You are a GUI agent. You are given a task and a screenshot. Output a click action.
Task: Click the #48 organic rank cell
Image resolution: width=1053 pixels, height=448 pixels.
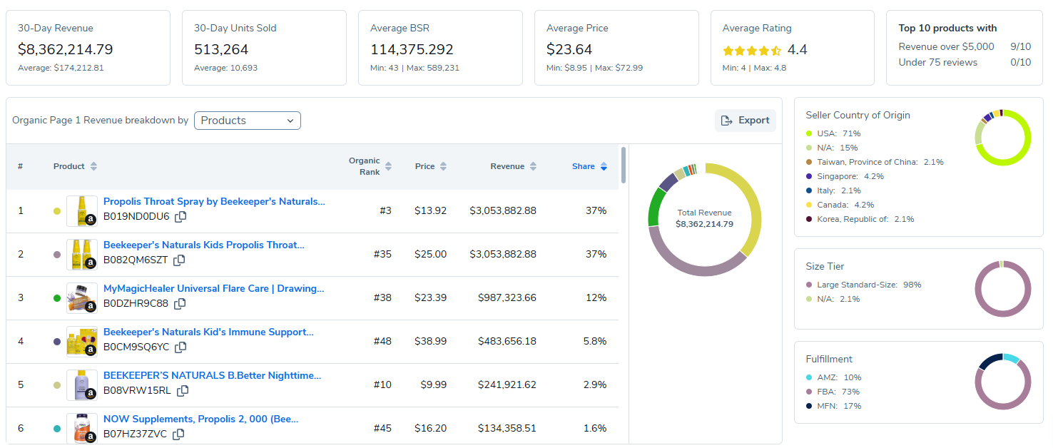[x=382, y=341]
